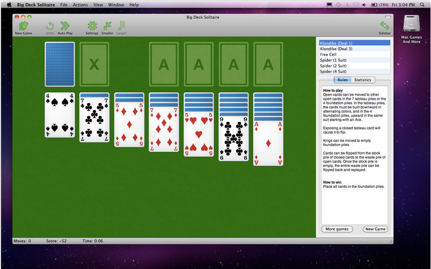
Task: Click the Fri 3:04 PM clock
Action: 403,5
